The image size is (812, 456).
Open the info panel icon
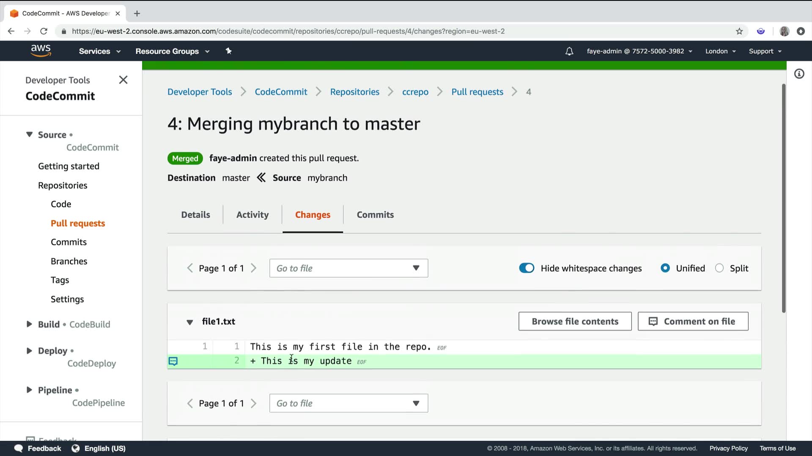[799, 74]
